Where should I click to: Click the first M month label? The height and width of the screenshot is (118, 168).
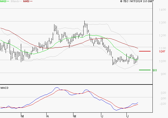tap(23, 116)
